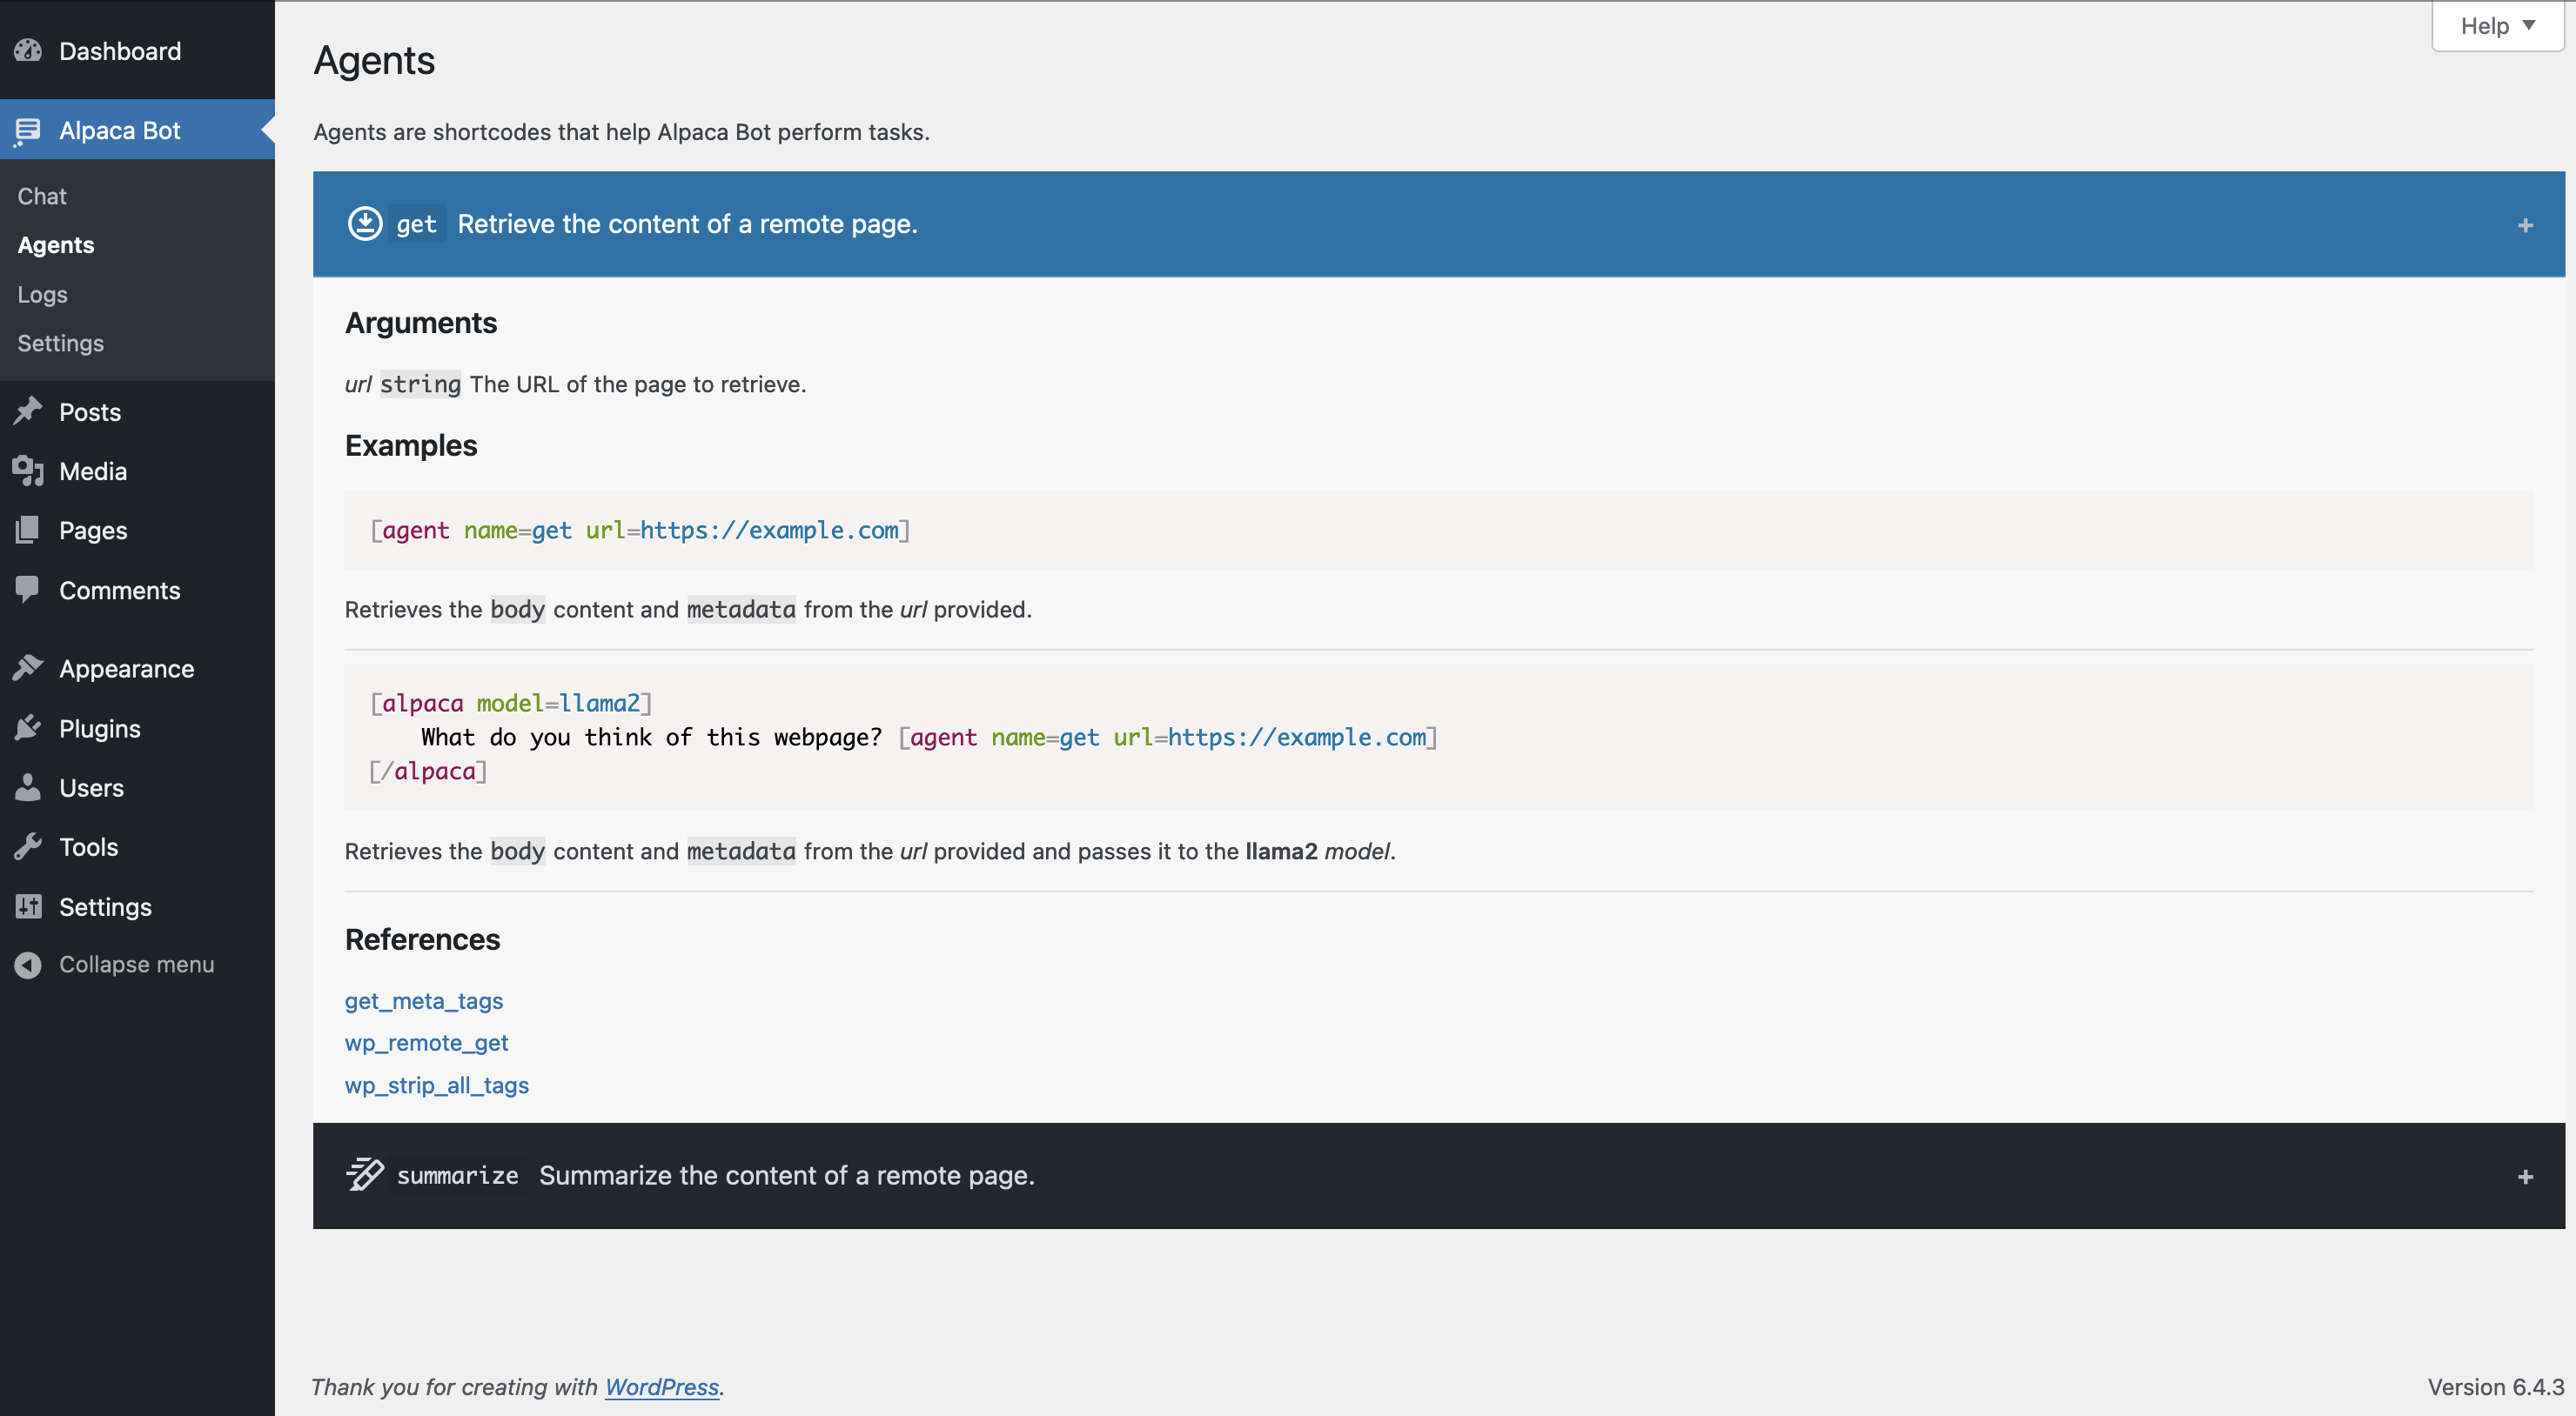Click the Tools wrench icon
Screen dimensions: 2576x1416
point(28,846)
